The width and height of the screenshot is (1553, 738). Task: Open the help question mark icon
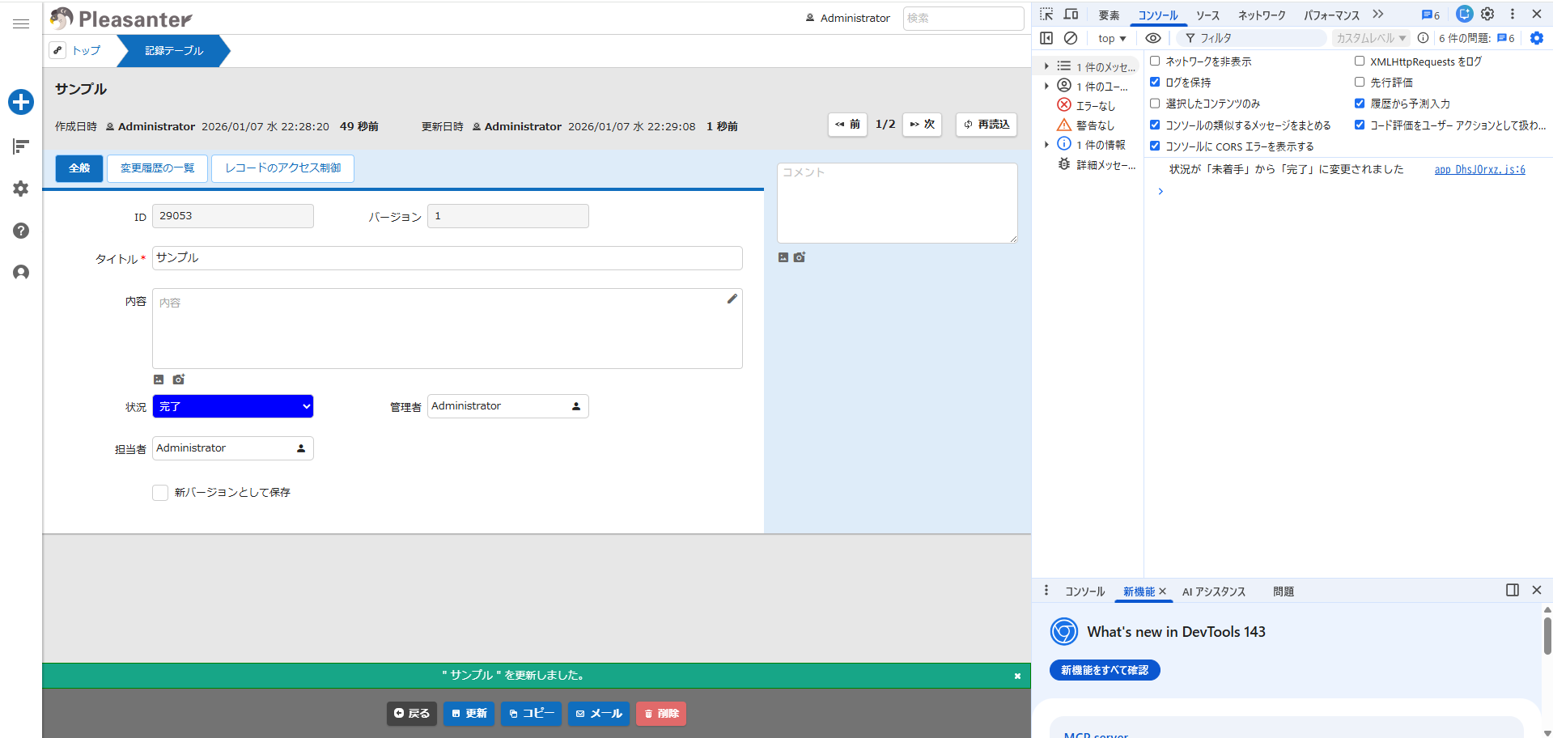(21, 231)
